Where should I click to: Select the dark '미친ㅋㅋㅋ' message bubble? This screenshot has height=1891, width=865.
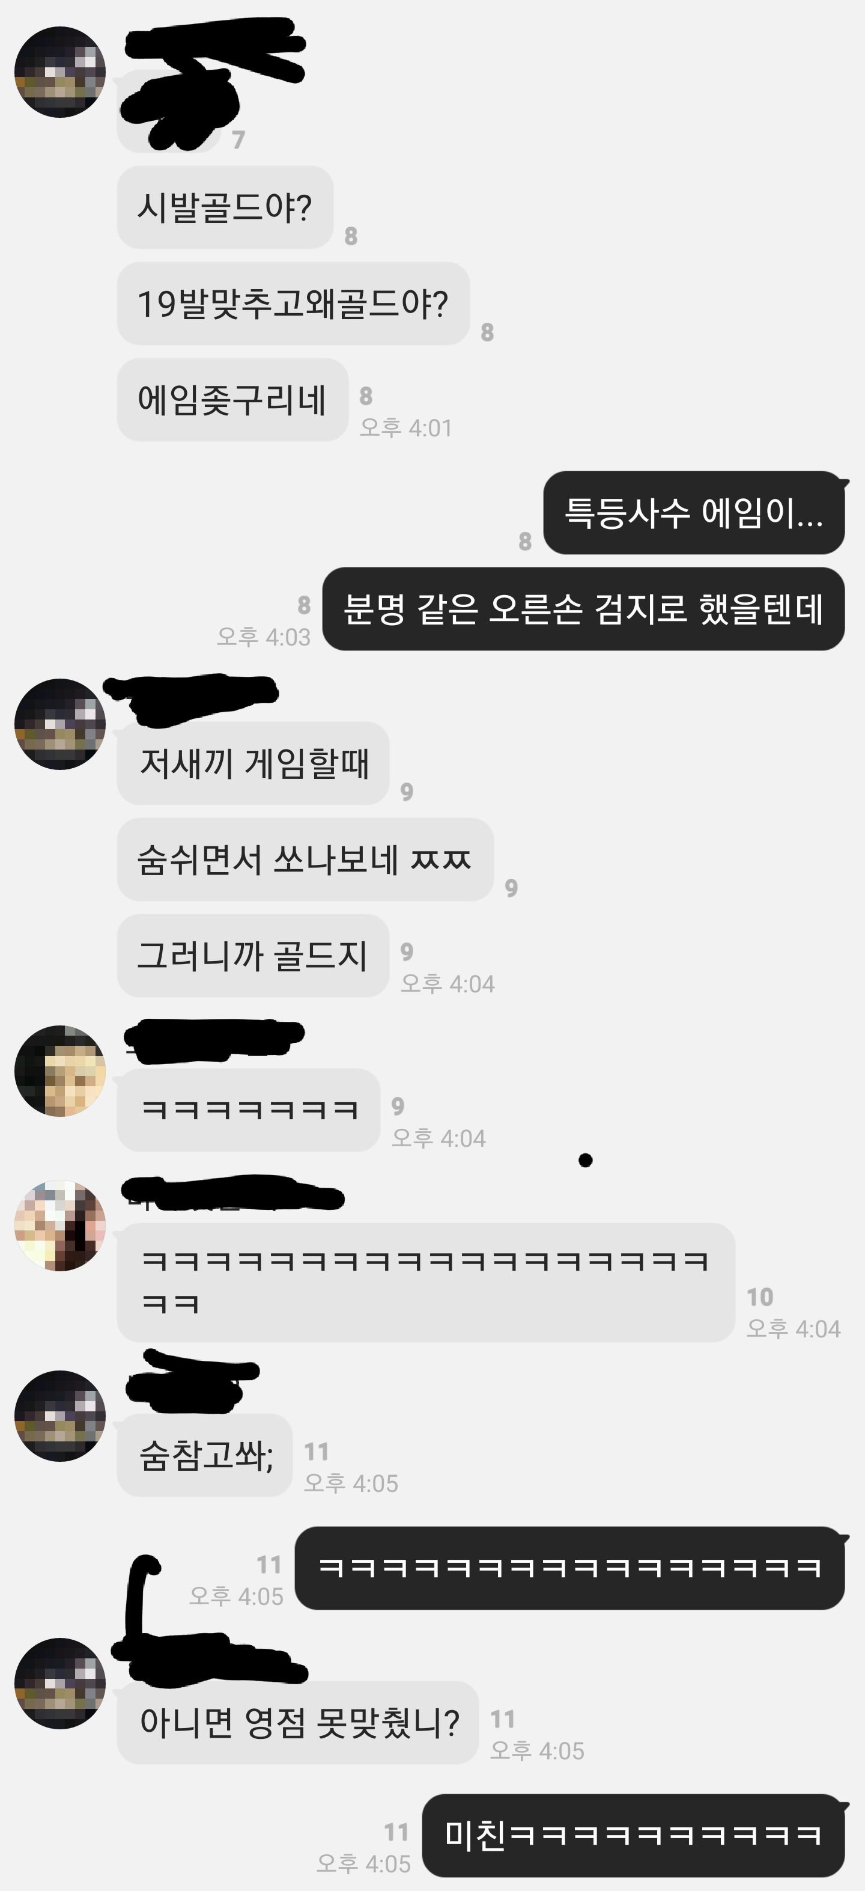634,1835
